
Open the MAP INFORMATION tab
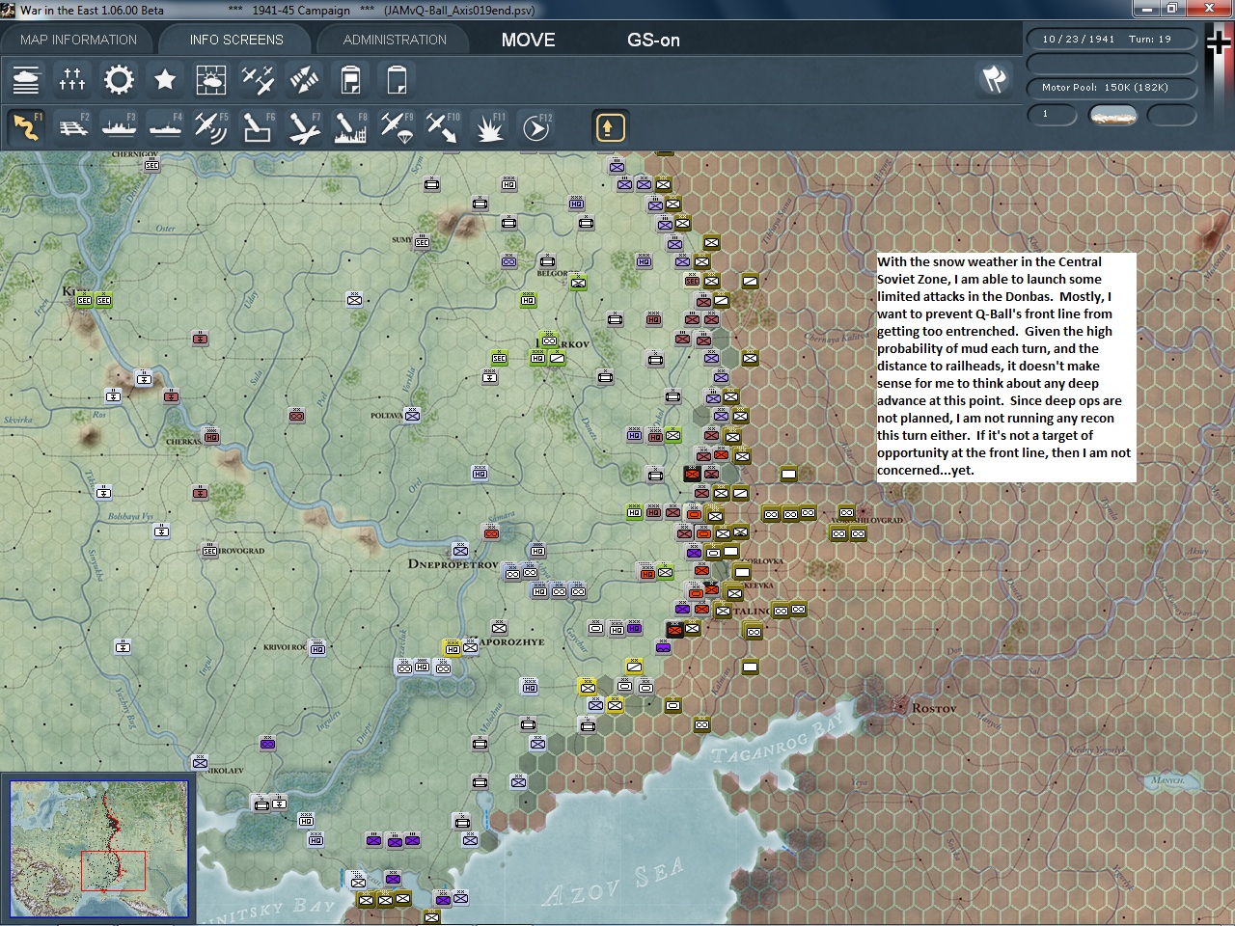coord(78,40)
